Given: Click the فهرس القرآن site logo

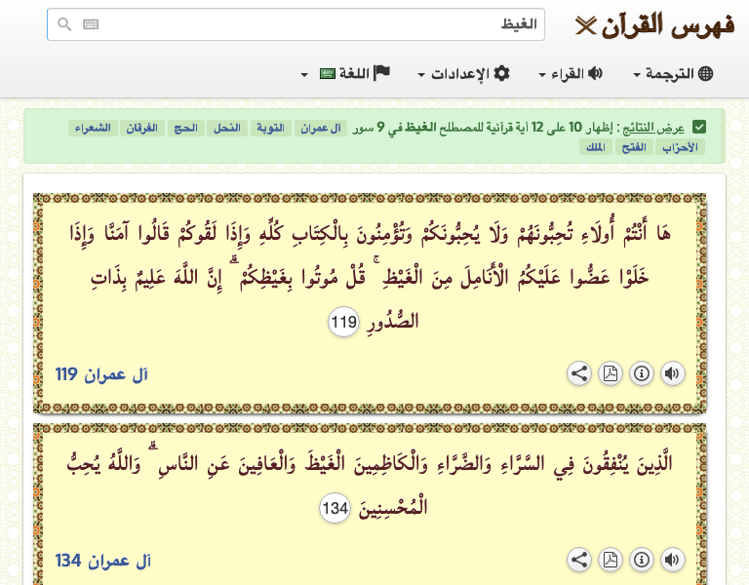Looking at the screenshot, I should [x=655, y=24].
